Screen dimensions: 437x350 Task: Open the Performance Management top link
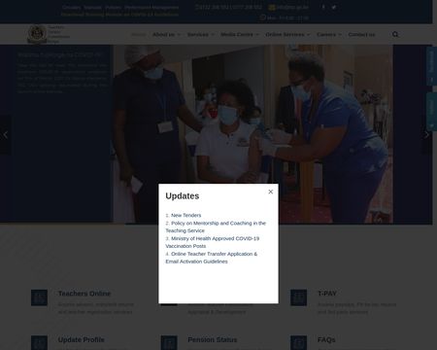click(x=151, y=7)
